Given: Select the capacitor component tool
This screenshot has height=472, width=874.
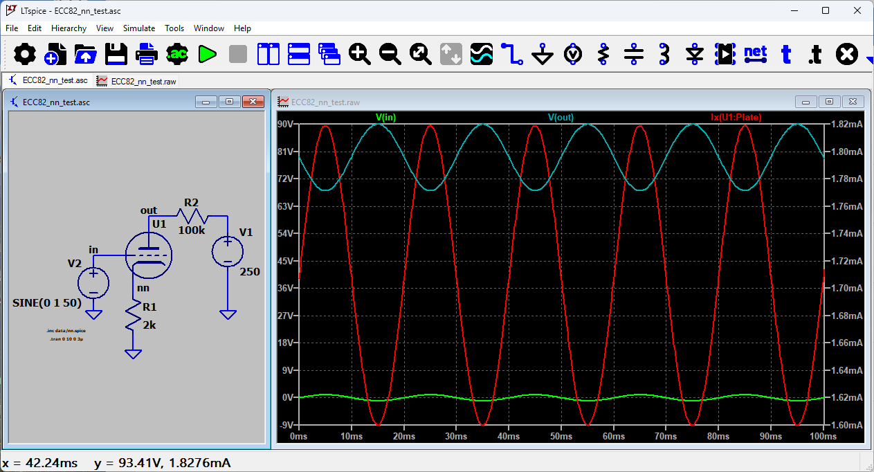Looking at the screenshot, I should (x=634, y=53).
